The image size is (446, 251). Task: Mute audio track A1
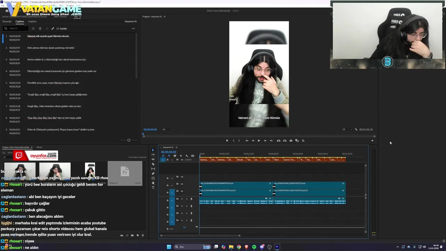182,199
